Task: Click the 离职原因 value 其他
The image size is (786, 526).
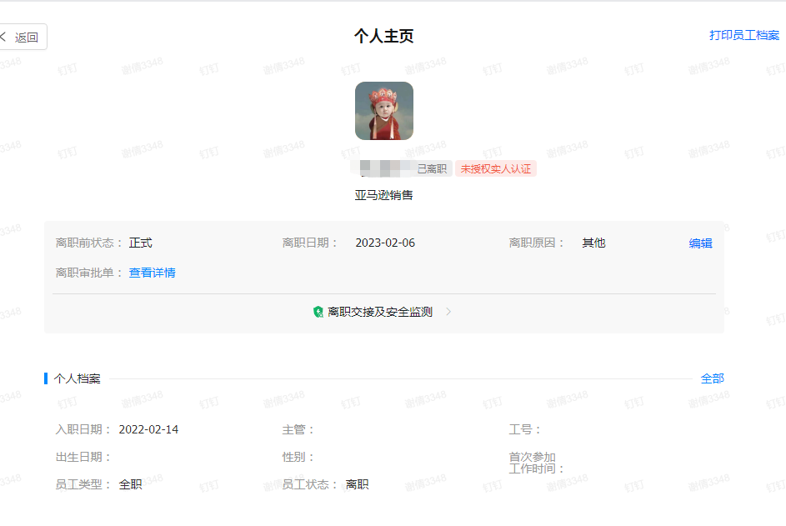Action: 593,243
